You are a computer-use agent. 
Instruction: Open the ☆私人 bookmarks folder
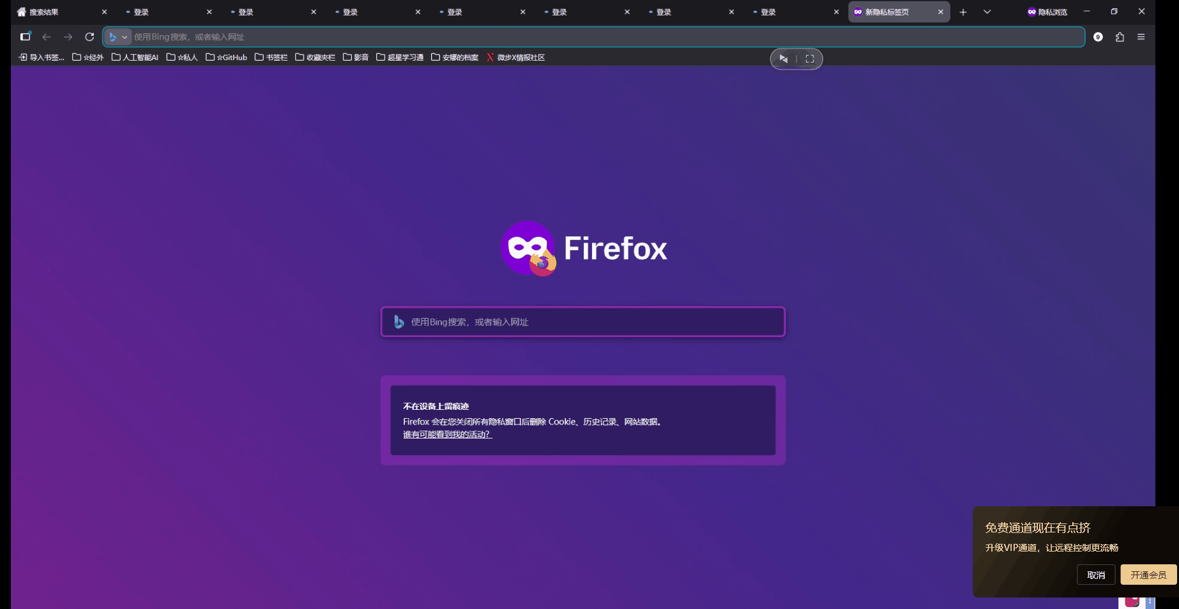pyautogui.click(x=182, y=57)
